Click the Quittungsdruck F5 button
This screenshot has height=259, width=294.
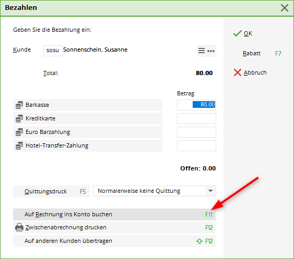point(51,191)
